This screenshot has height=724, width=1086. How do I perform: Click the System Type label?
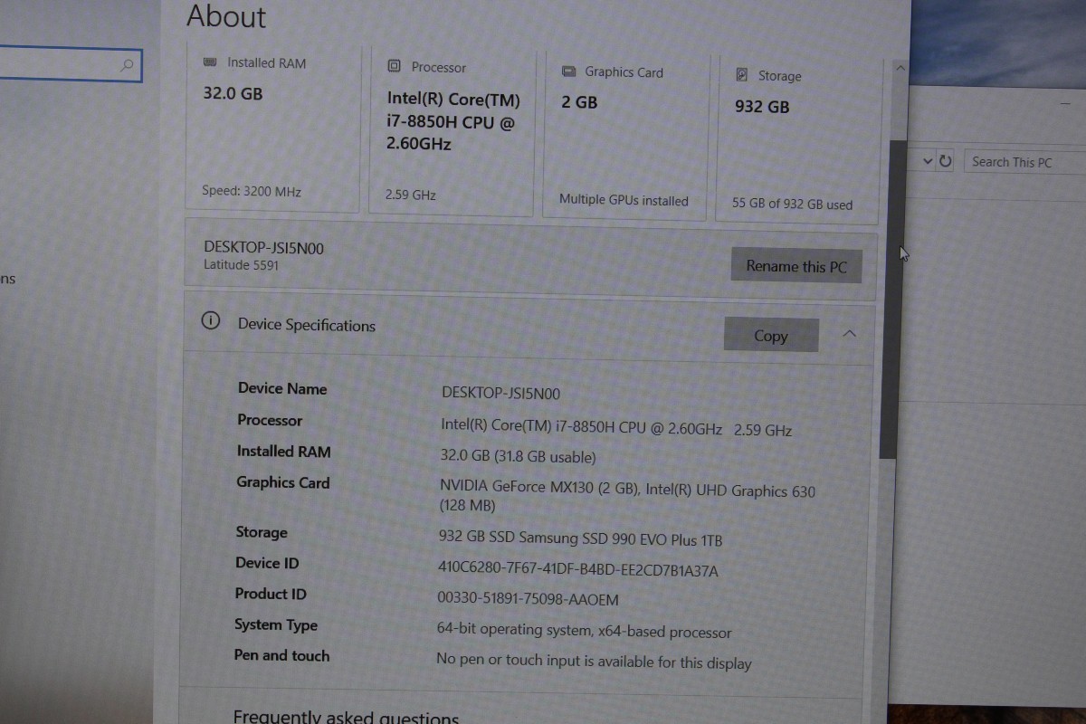[x=276, y=624]
